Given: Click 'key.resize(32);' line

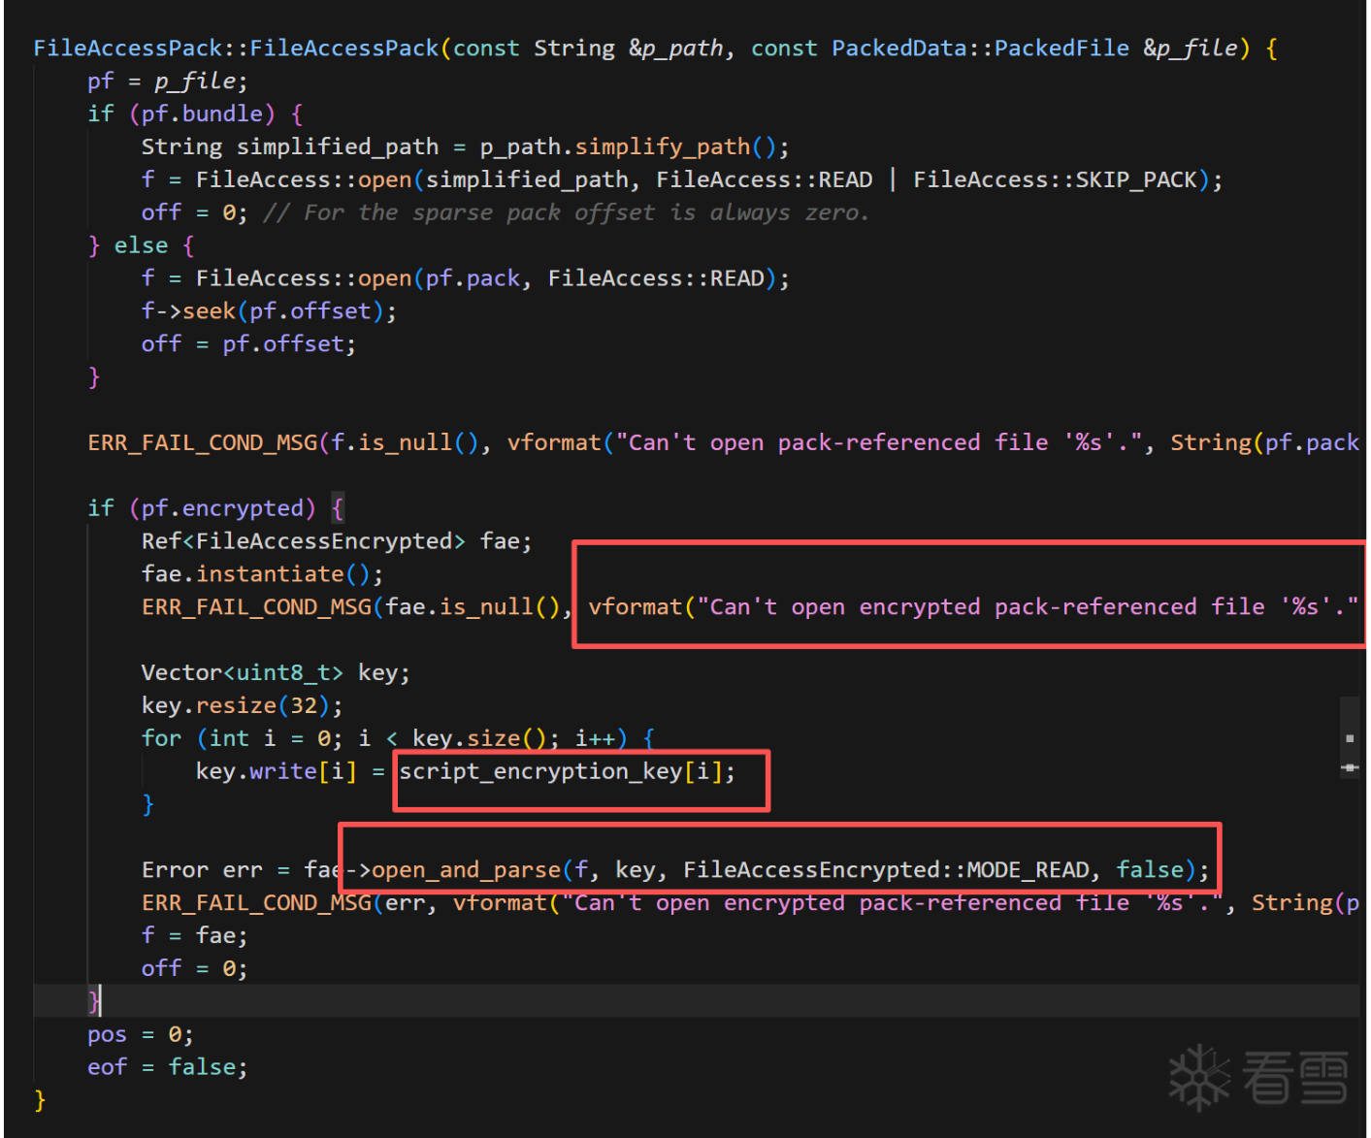Looking at the screenshot, I should pos(242,706).
